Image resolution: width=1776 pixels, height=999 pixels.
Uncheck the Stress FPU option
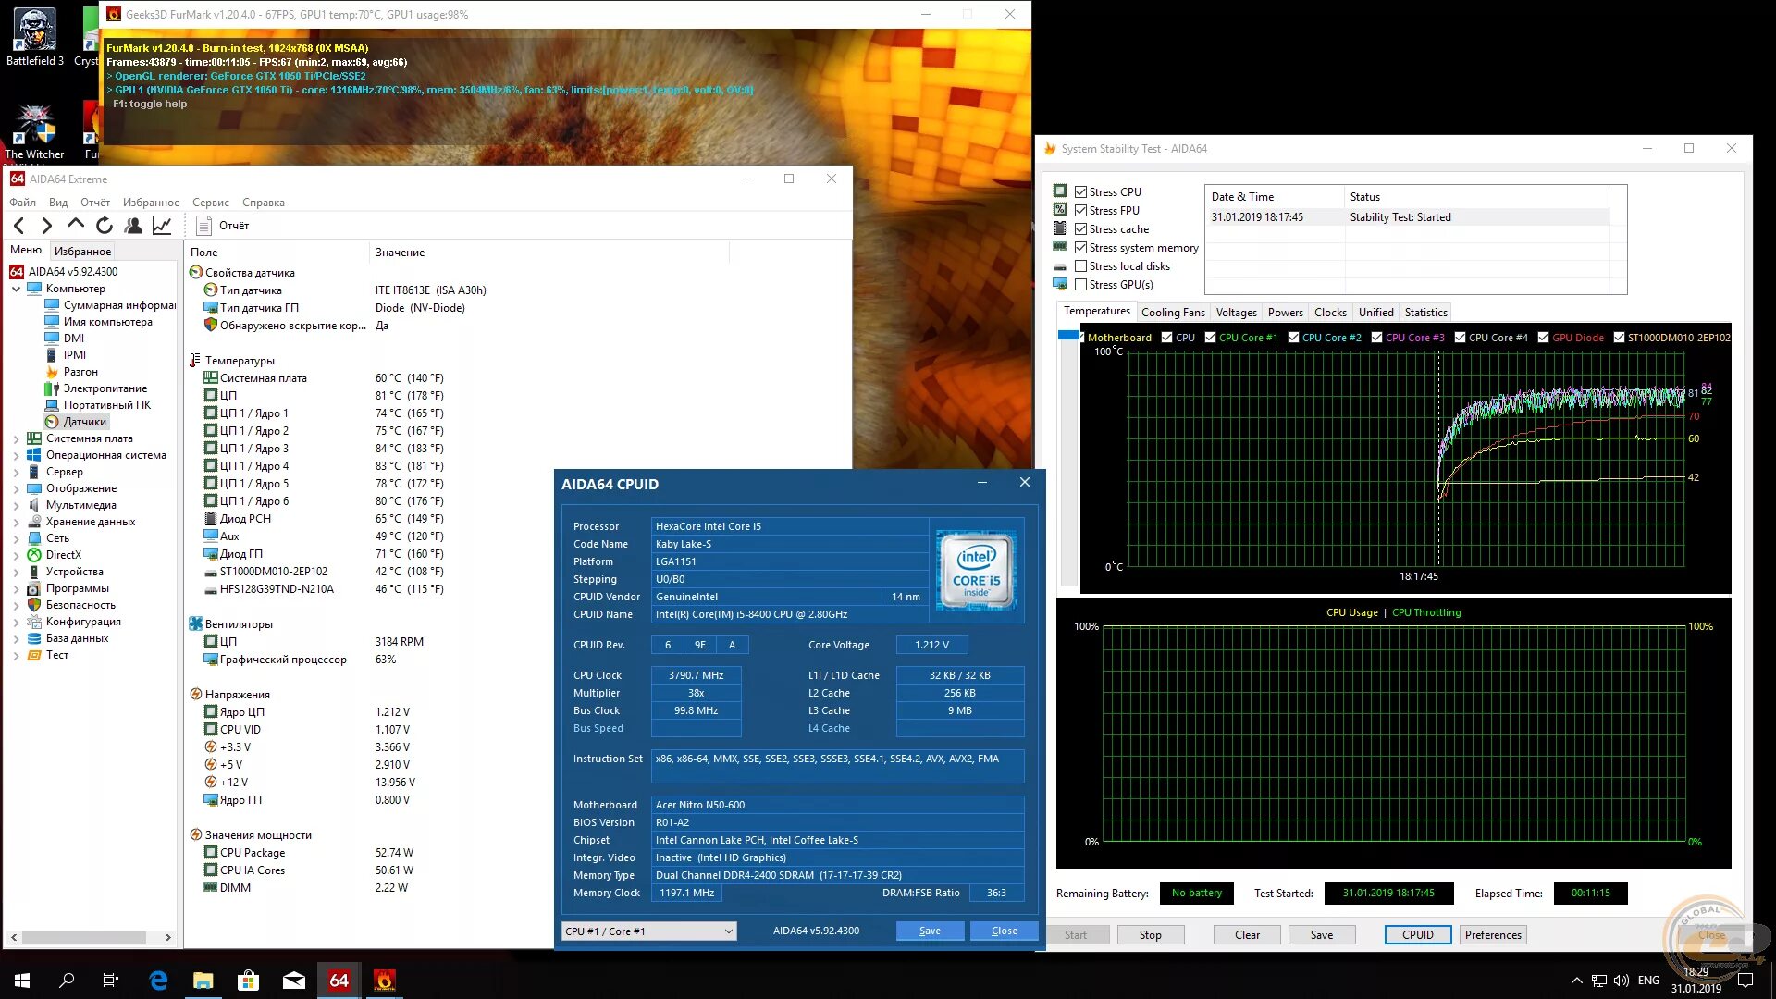[x=1080, y=211]
